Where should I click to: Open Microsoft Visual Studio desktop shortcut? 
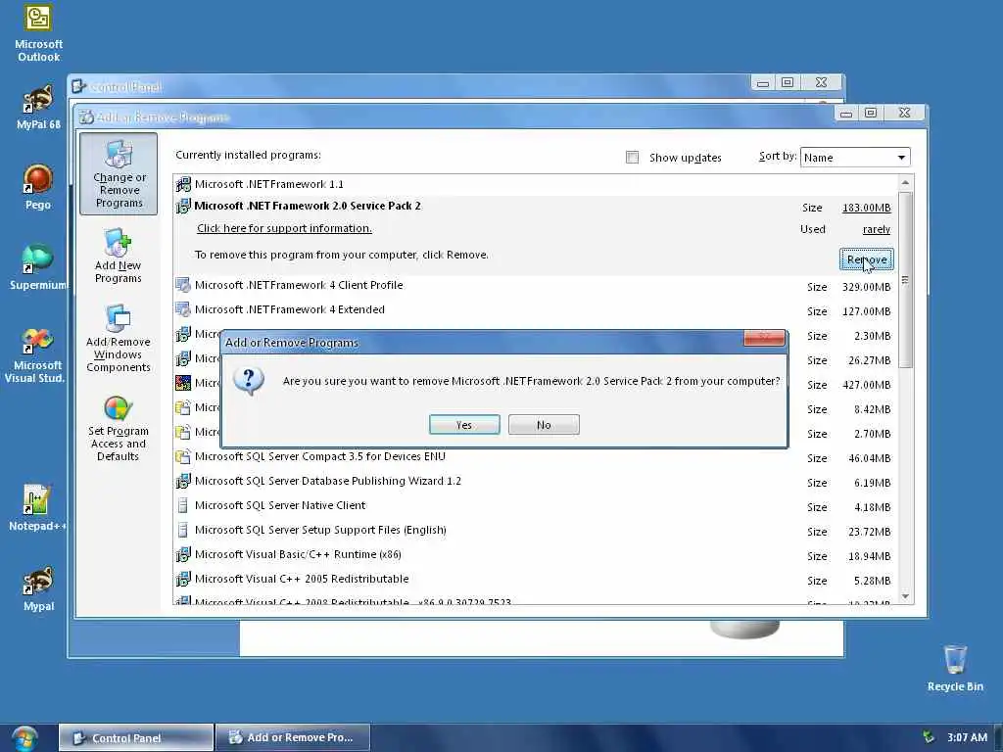(36, 355)
